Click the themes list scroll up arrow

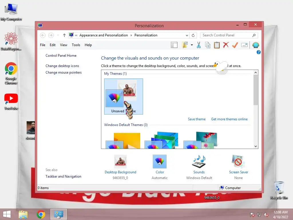(256, 72)
